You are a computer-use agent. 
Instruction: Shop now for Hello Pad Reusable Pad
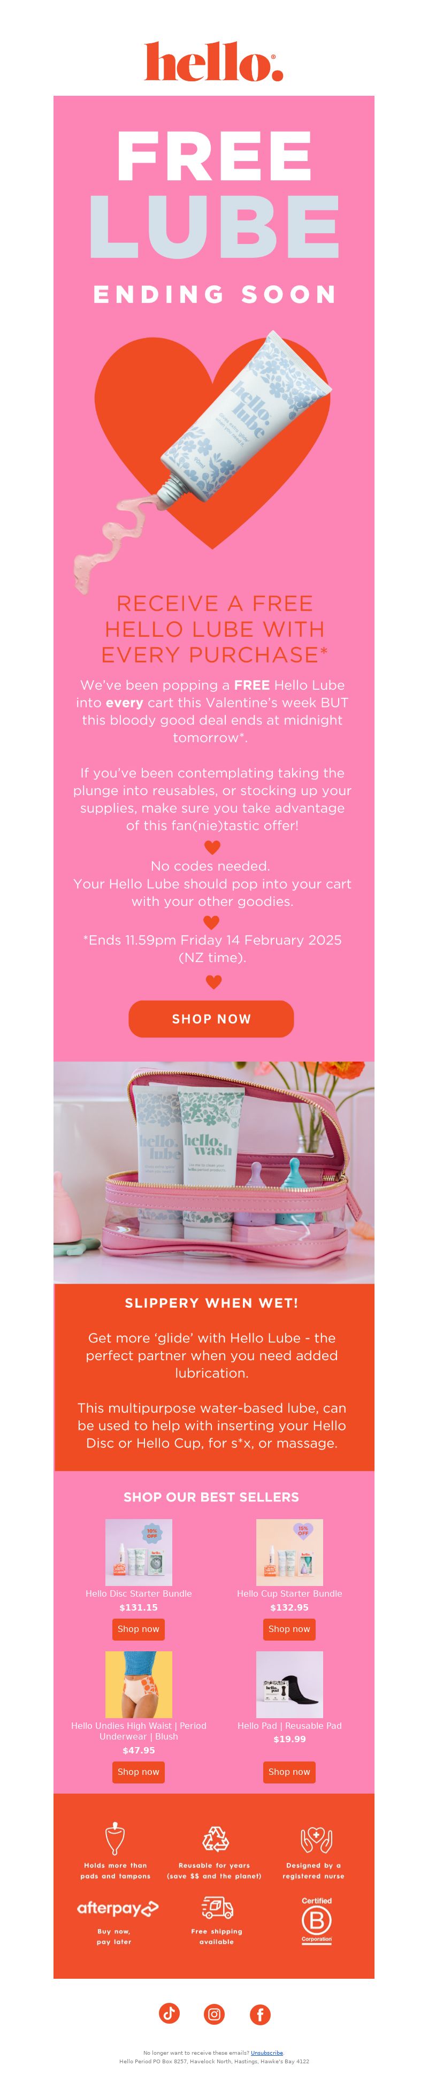click(x=289, y=1771)
